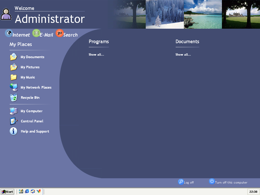This screenshot has width=260, height=195.
Task: Click the Show Desktop quick launch icon
Action: 21,191
